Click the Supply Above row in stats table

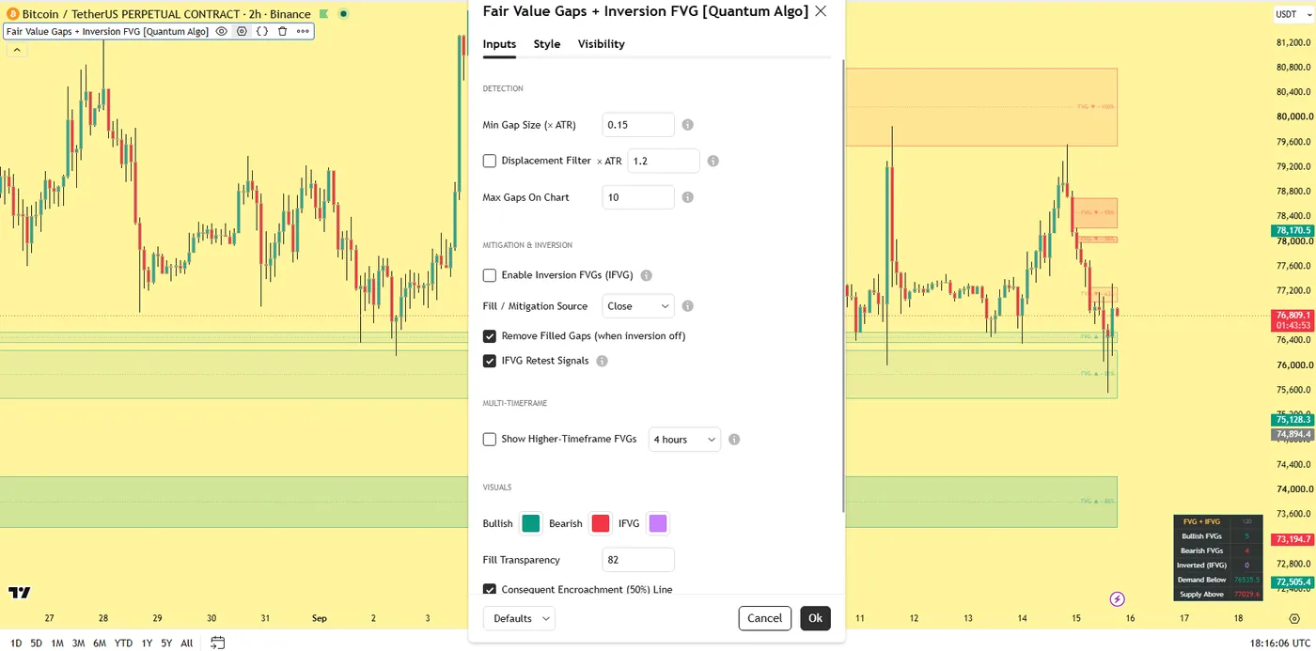click(x=1218, y=594)
